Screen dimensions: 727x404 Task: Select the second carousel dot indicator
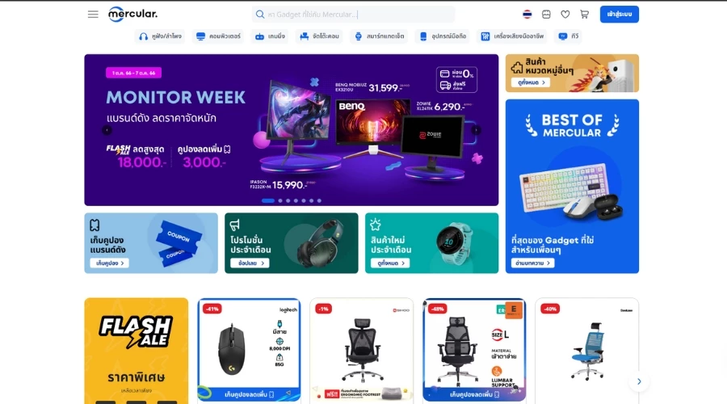click(280, 201)
